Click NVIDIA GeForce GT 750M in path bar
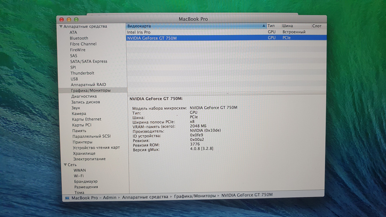Viewport: 386px width, 217px height. [x=247, y=195]
